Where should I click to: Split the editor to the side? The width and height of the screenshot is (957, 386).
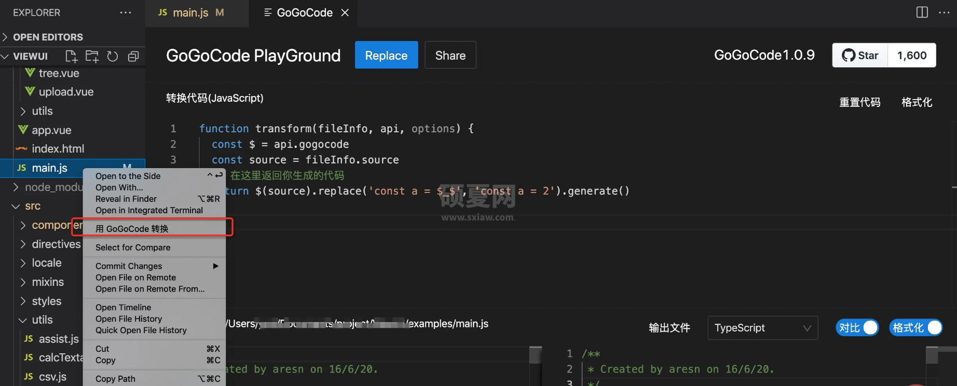coord(922,12)
